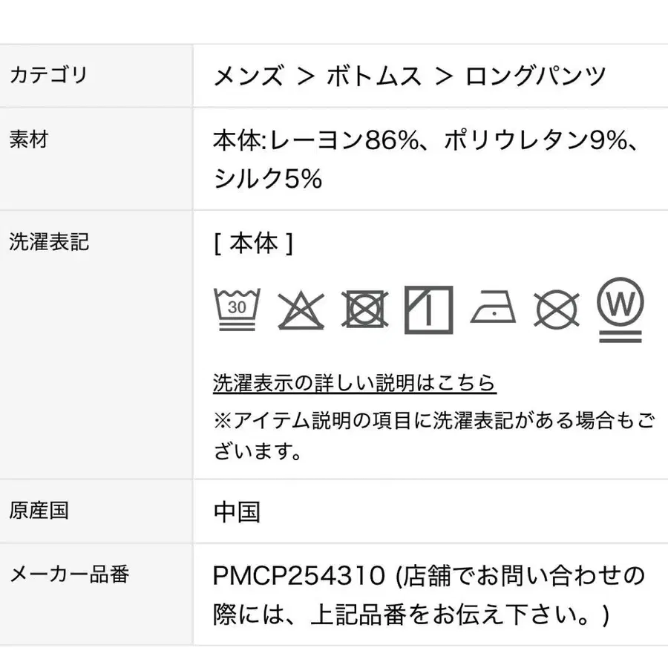
Task: Click the カテゴリ row label
Action: (x=48, y=75)
